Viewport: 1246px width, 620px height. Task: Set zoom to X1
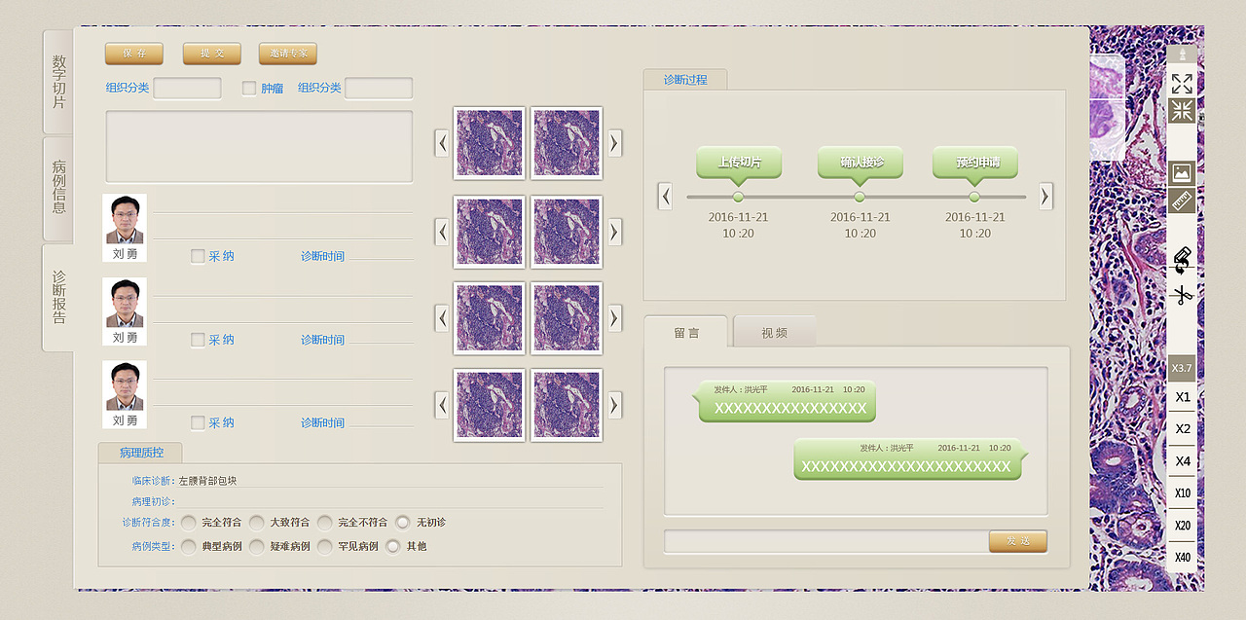[x=1182, y=397]
